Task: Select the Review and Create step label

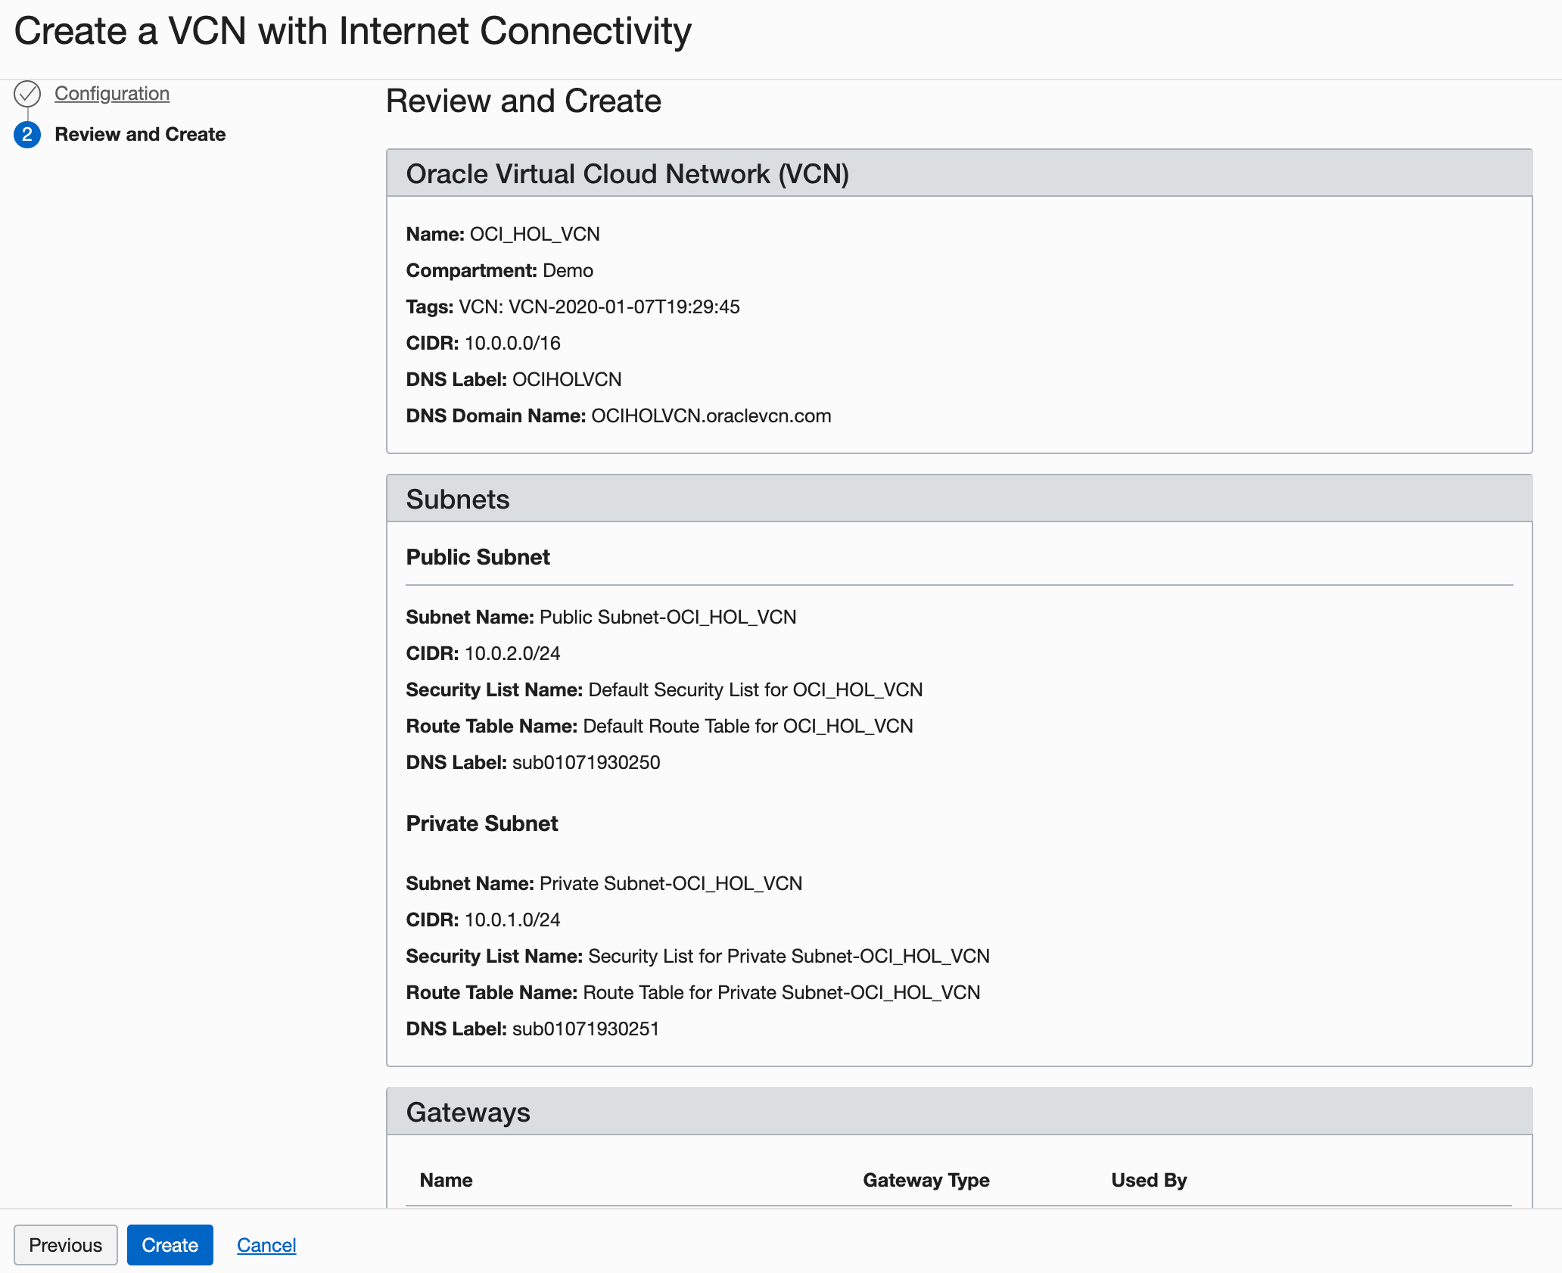Action: coord(140,135)
